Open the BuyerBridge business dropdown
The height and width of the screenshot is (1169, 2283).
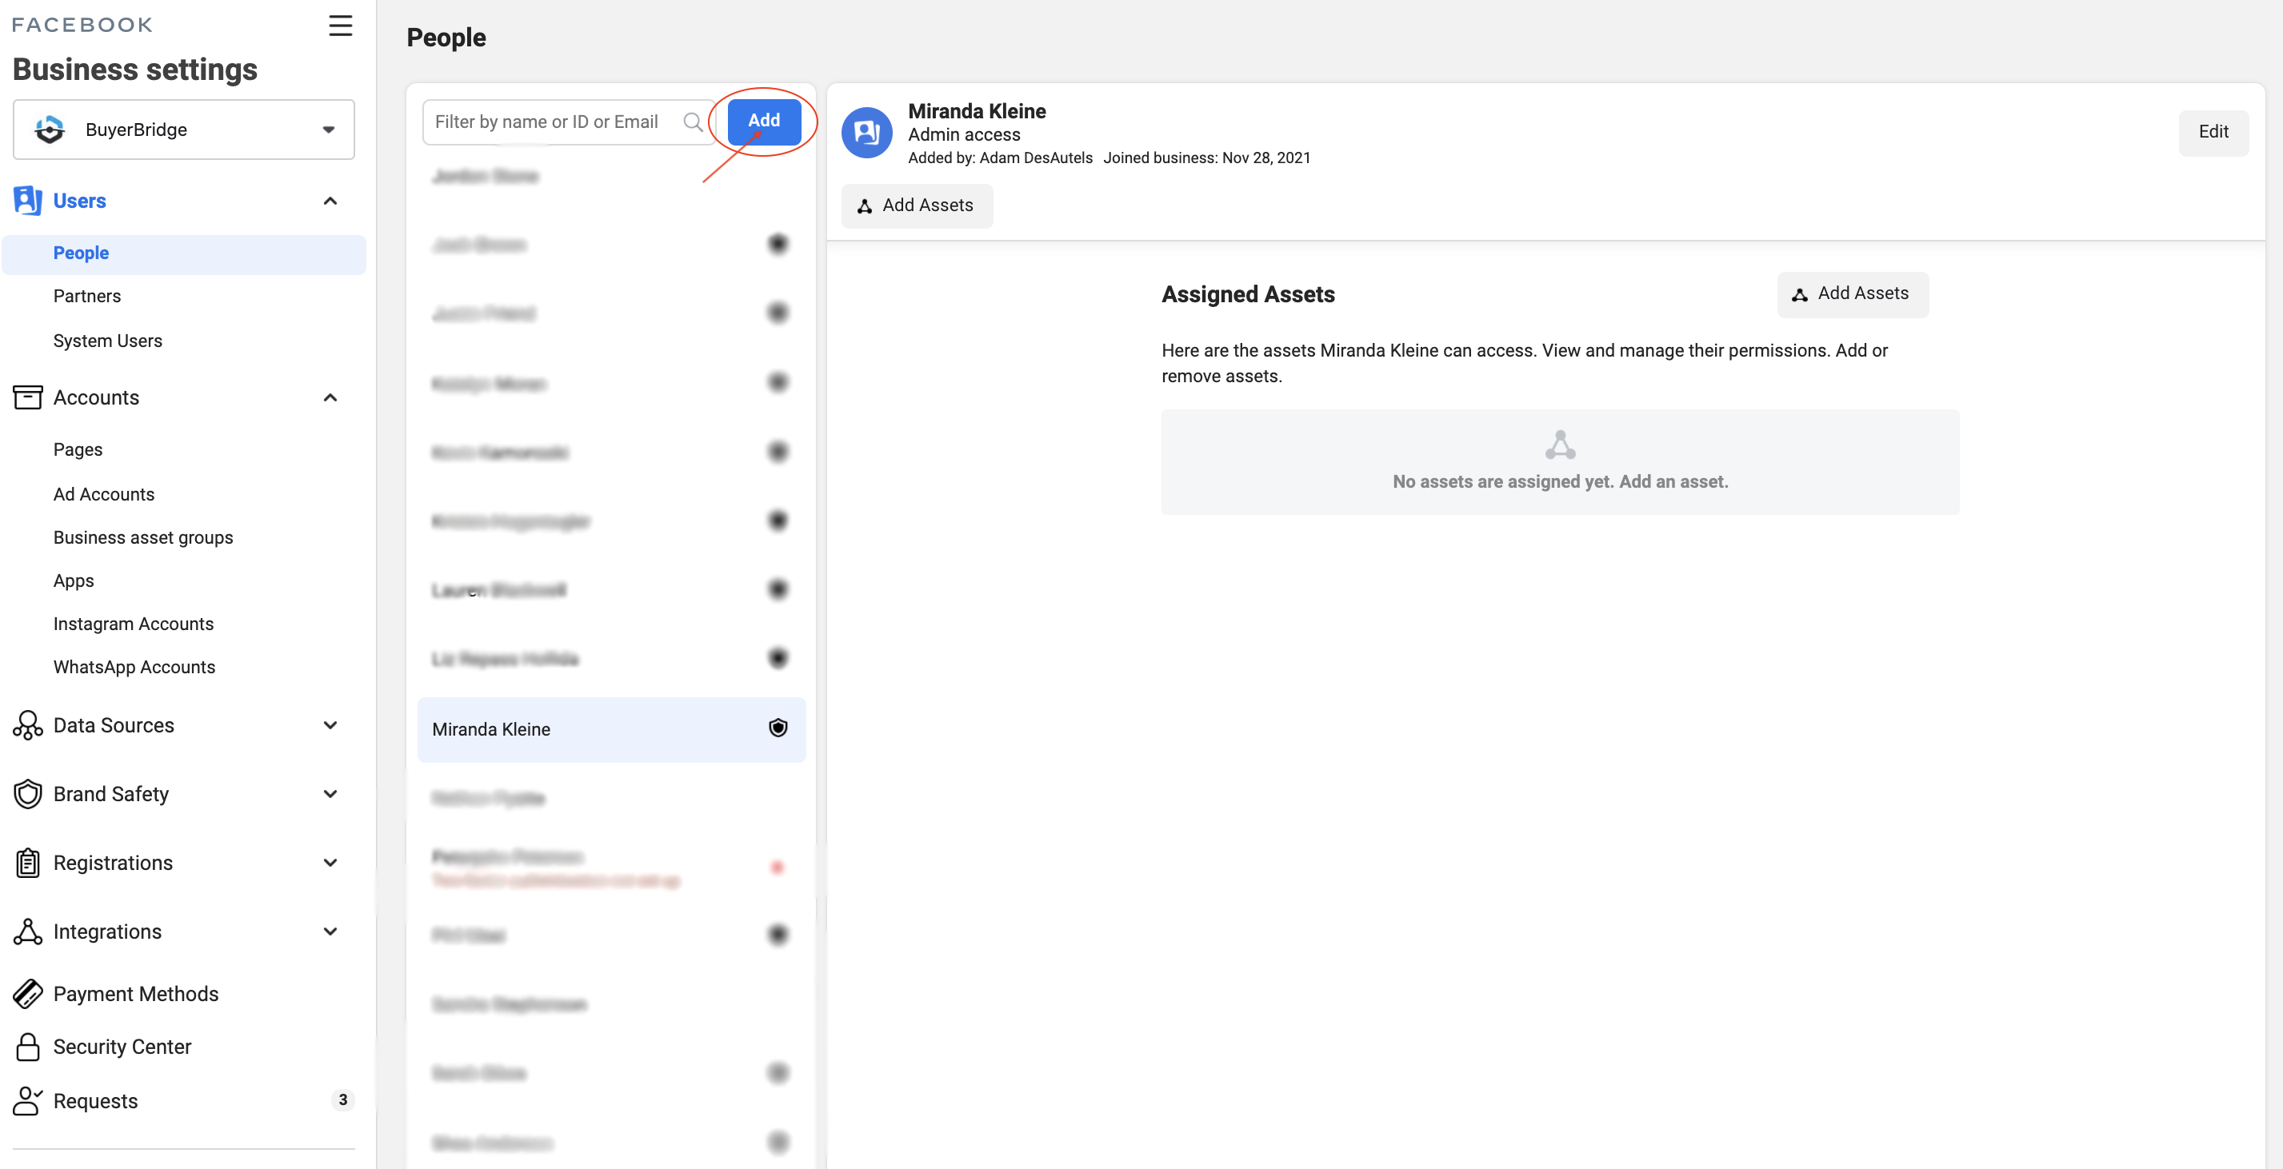pyautogui.click(x=183, y=130)
